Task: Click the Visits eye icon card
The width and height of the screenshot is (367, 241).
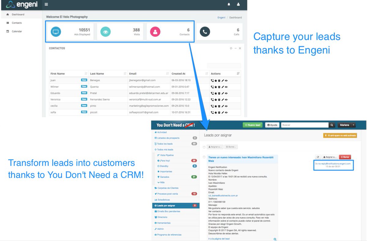Action: point(106,32)
